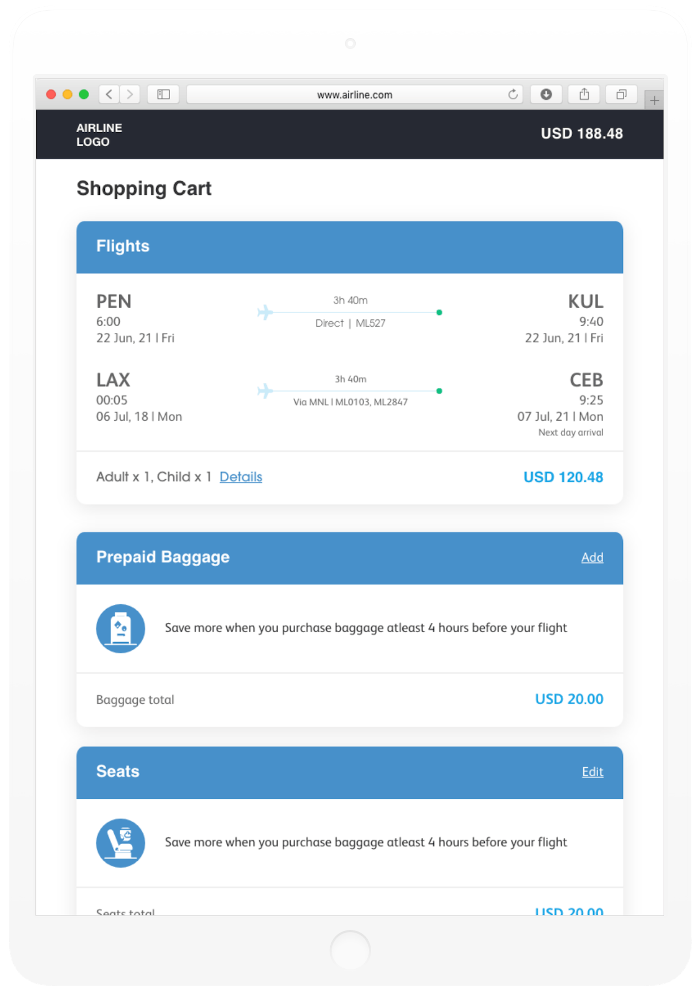Click the browser back arrow button

tap(110, 94)
